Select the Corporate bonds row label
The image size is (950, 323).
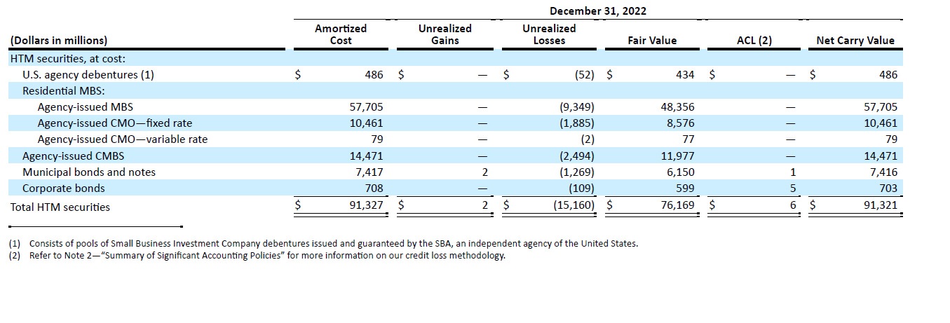point(63,188)
